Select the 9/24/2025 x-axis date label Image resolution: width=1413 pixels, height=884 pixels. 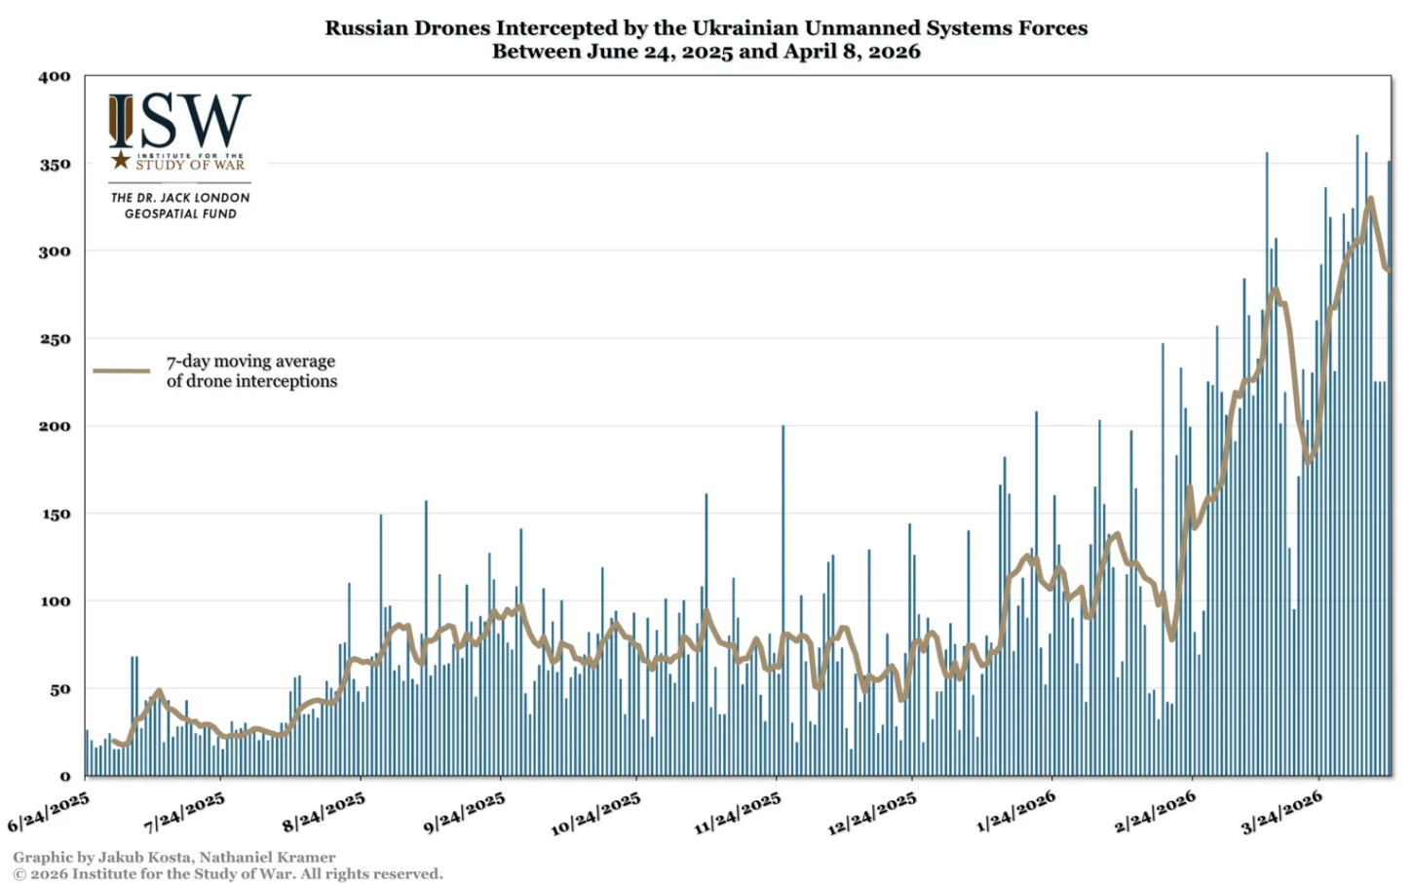click(465, 812)
